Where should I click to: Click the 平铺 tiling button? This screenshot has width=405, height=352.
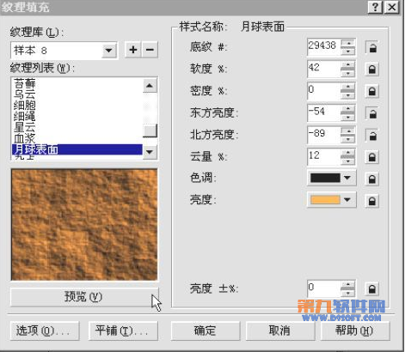[x=123, y=331]
